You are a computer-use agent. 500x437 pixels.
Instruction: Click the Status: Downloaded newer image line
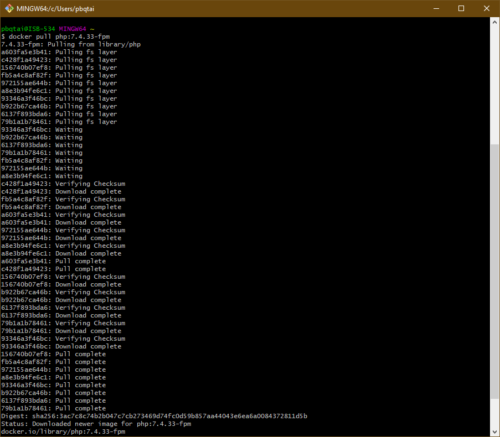click(x=96, y=424)
